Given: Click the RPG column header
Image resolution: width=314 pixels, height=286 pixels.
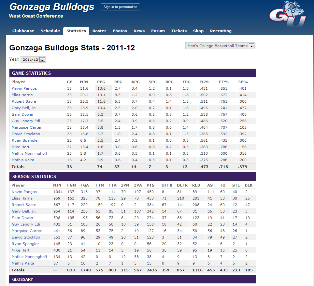Looking at the screenshot, I should click(118, 82).
